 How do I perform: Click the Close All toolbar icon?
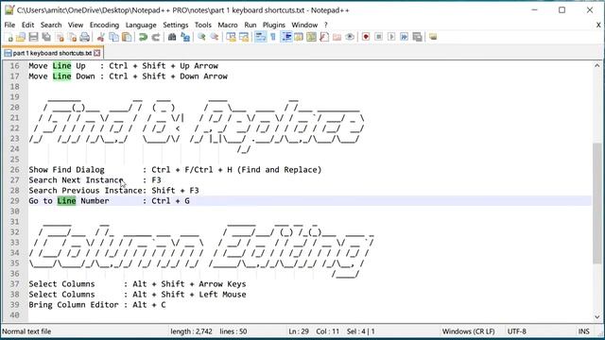72,37
